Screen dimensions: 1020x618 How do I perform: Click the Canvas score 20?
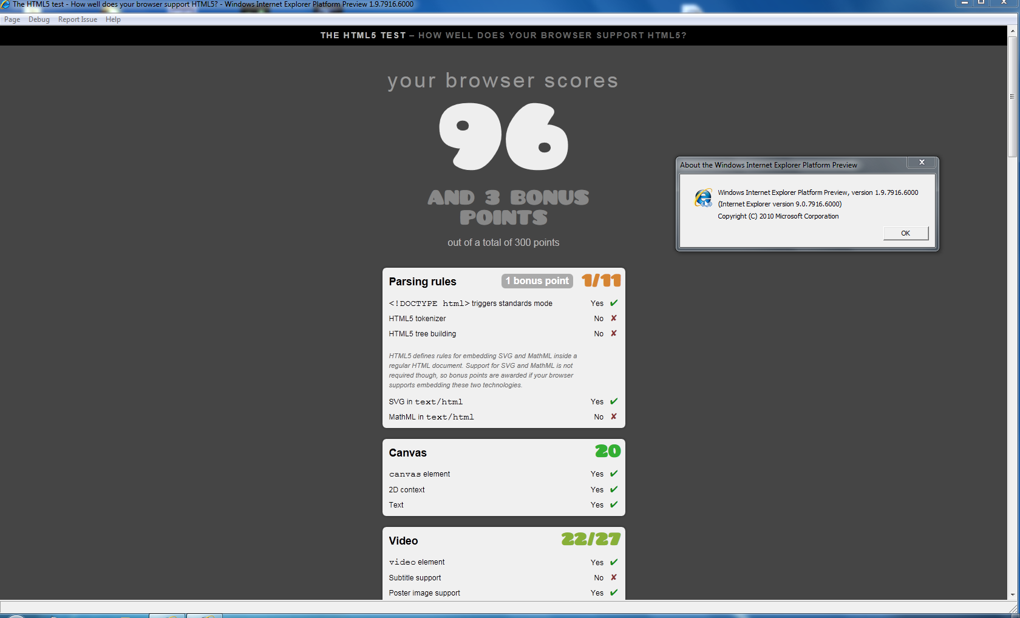(x=608, y=451)
